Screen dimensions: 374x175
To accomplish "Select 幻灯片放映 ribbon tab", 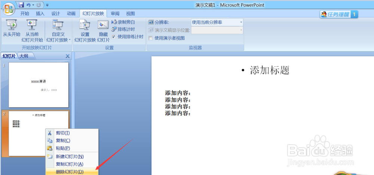I will coord(93,13).
